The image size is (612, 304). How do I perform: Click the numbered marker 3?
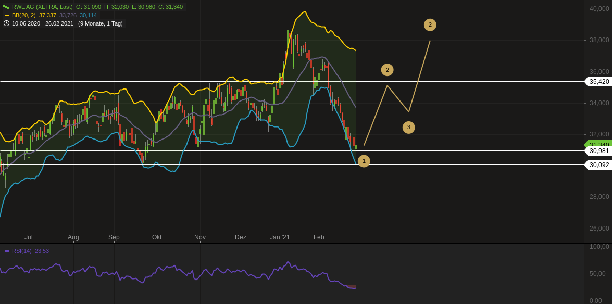(x=408, y=126)
